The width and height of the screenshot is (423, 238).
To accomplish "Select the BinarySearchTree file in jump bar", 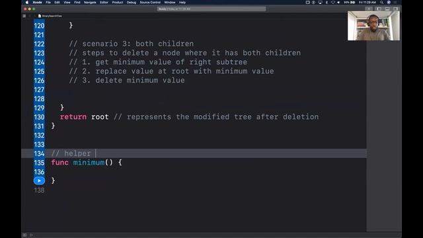I will tap(50, 16).
